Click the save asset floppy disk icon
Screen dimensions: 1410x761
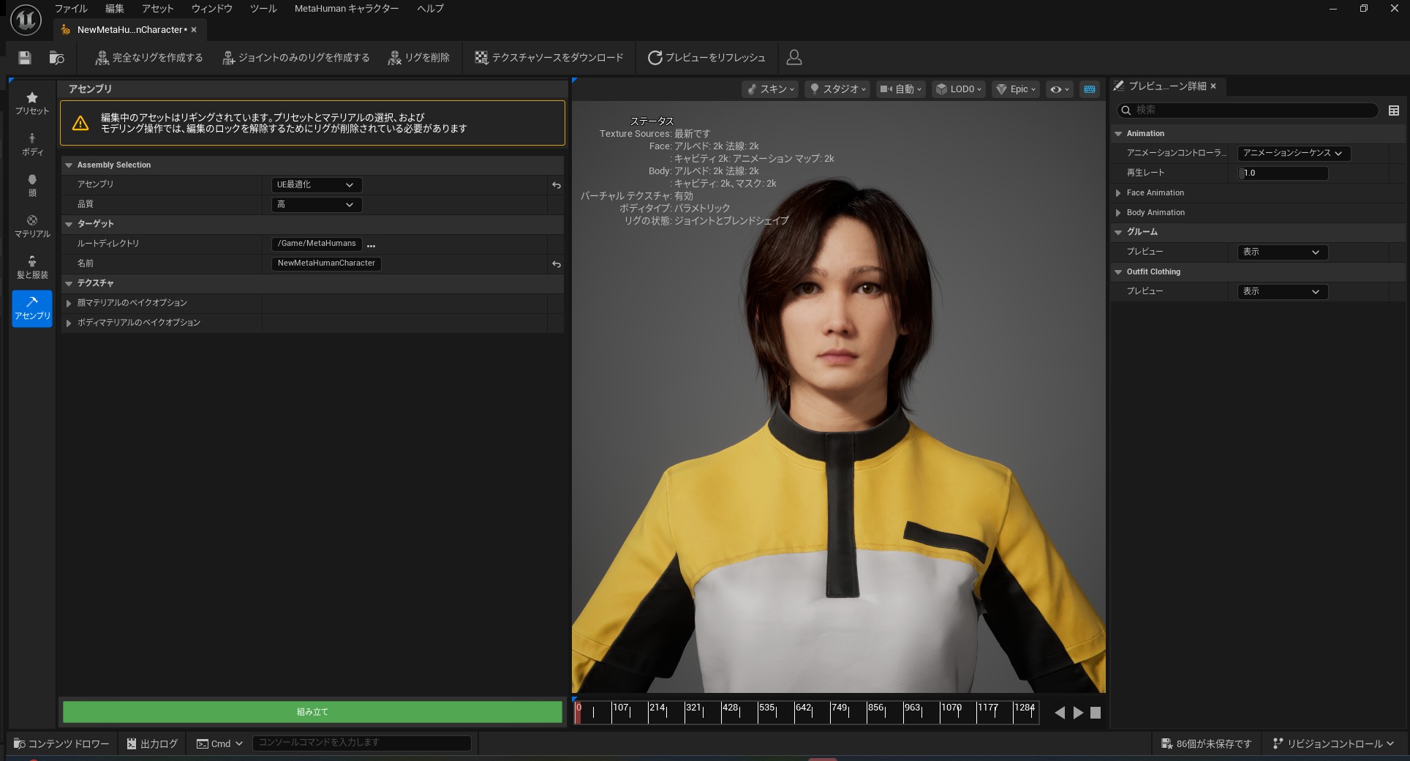(x=25, y=58)
